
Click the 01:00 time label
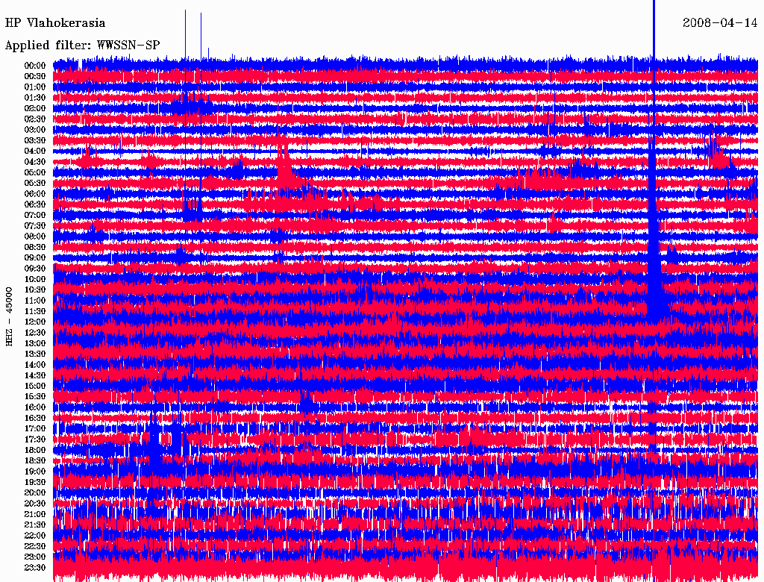35,87
